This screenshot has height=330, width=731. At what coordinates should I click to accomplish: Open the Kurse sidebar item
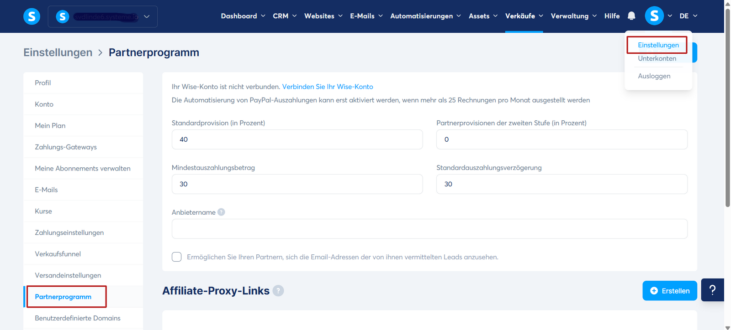(83, 211)
